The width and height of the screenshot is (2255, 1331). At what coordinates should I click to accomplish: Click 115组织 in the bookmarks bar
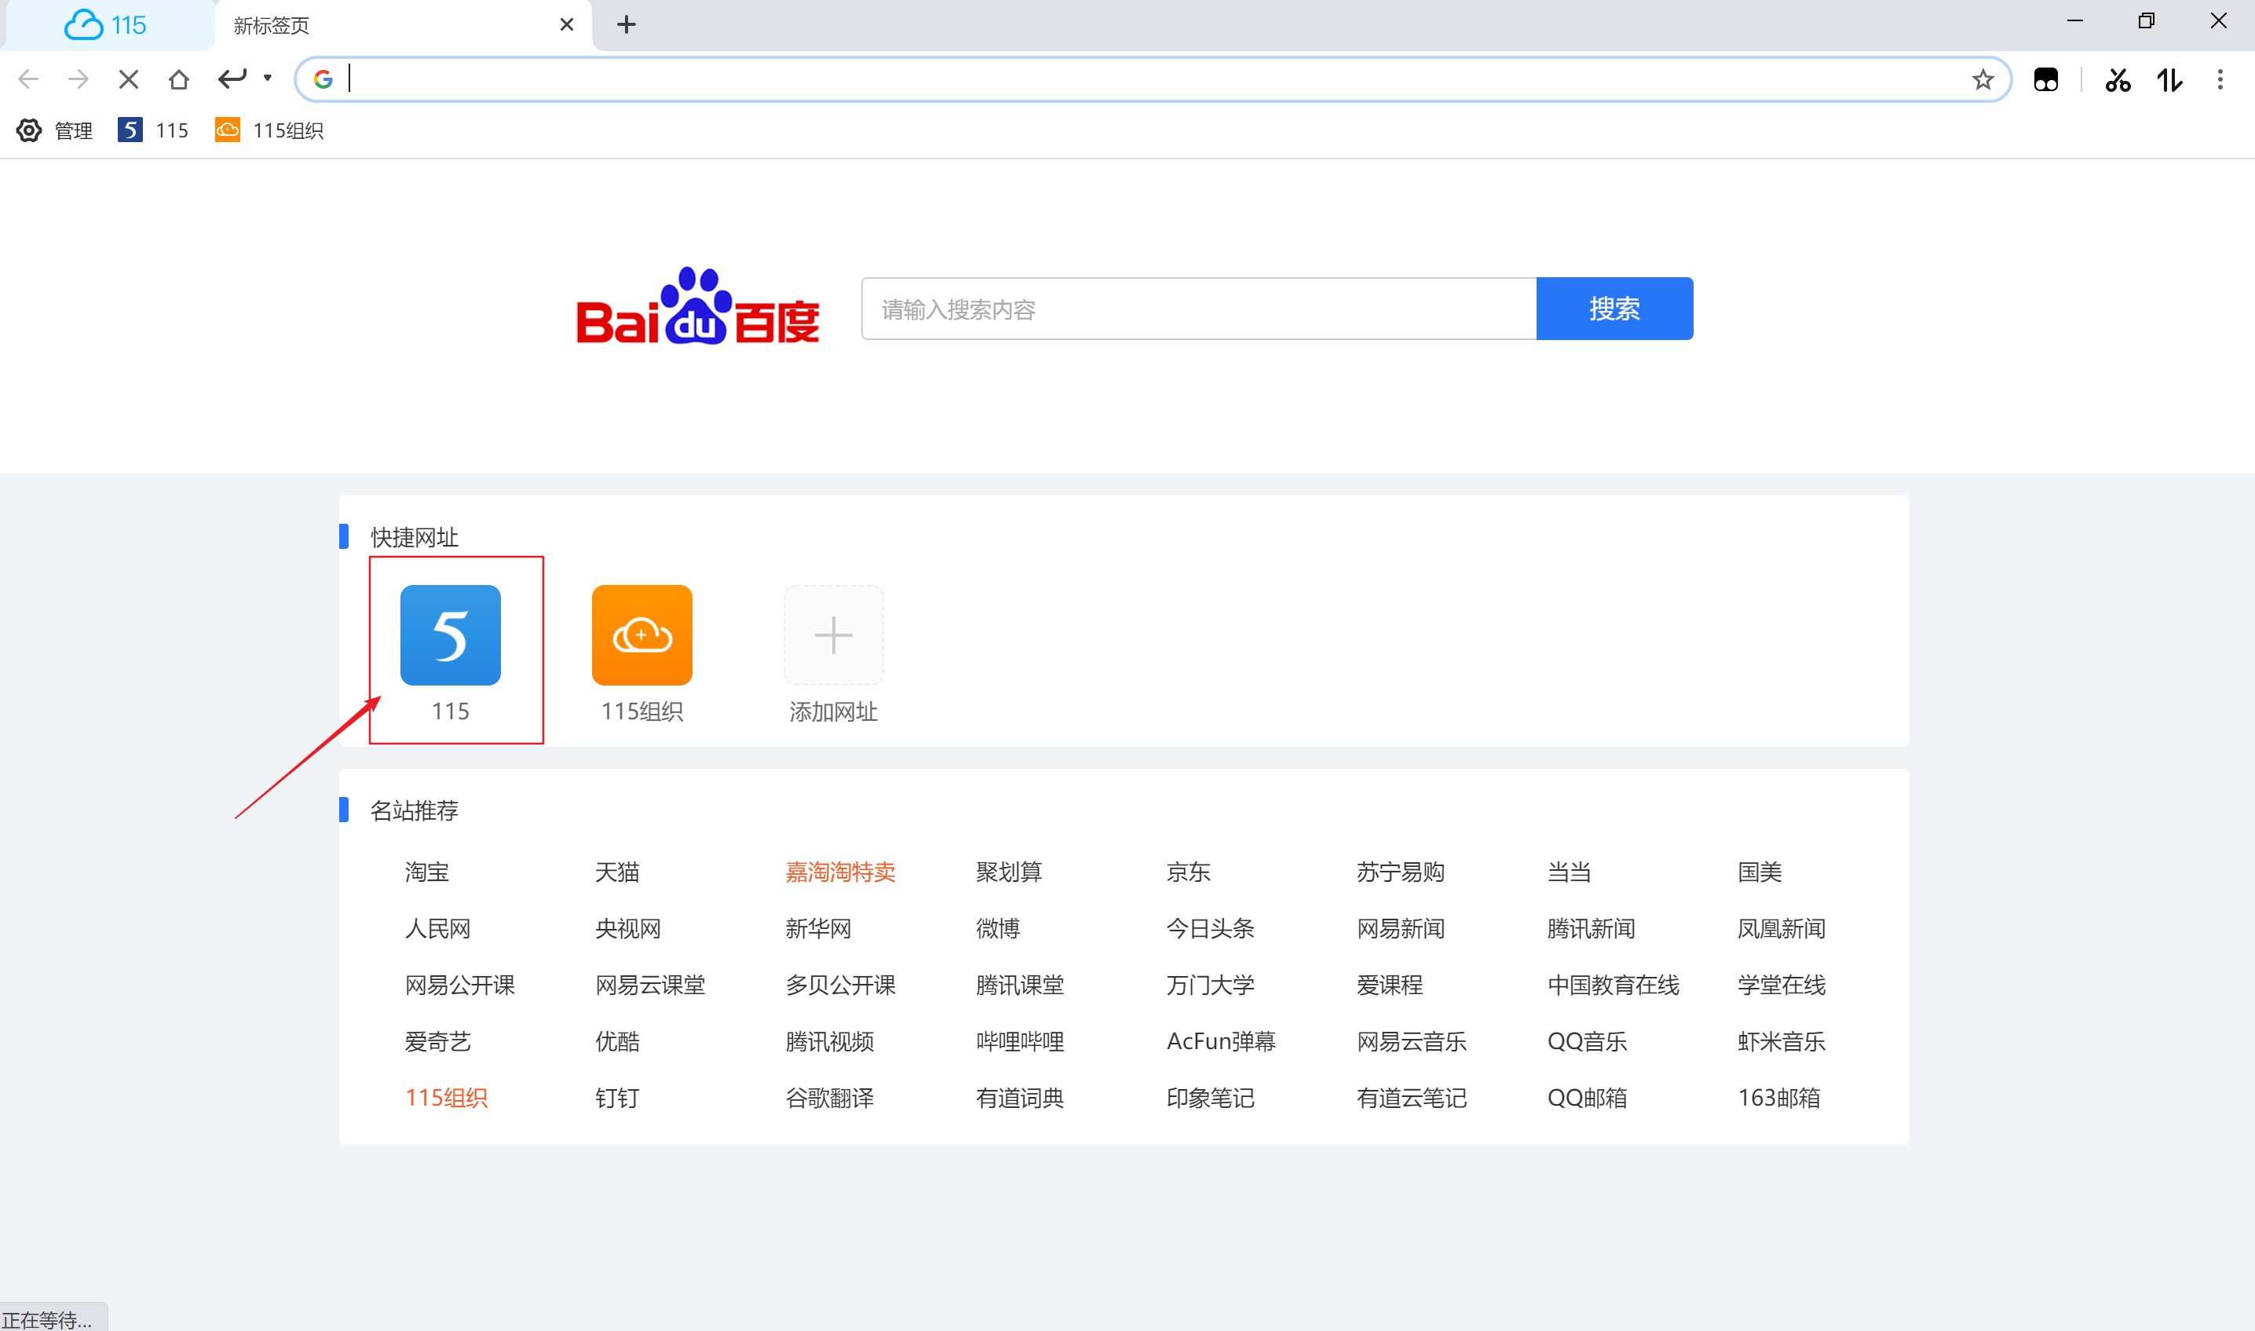click(270, 131)
